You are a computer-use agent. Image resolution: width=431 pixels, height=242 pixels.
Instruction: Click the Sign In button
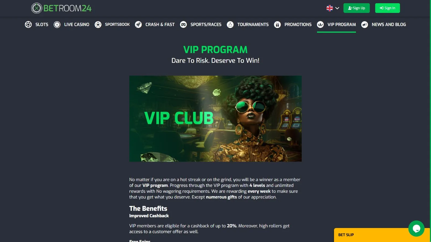click(388, 8)
